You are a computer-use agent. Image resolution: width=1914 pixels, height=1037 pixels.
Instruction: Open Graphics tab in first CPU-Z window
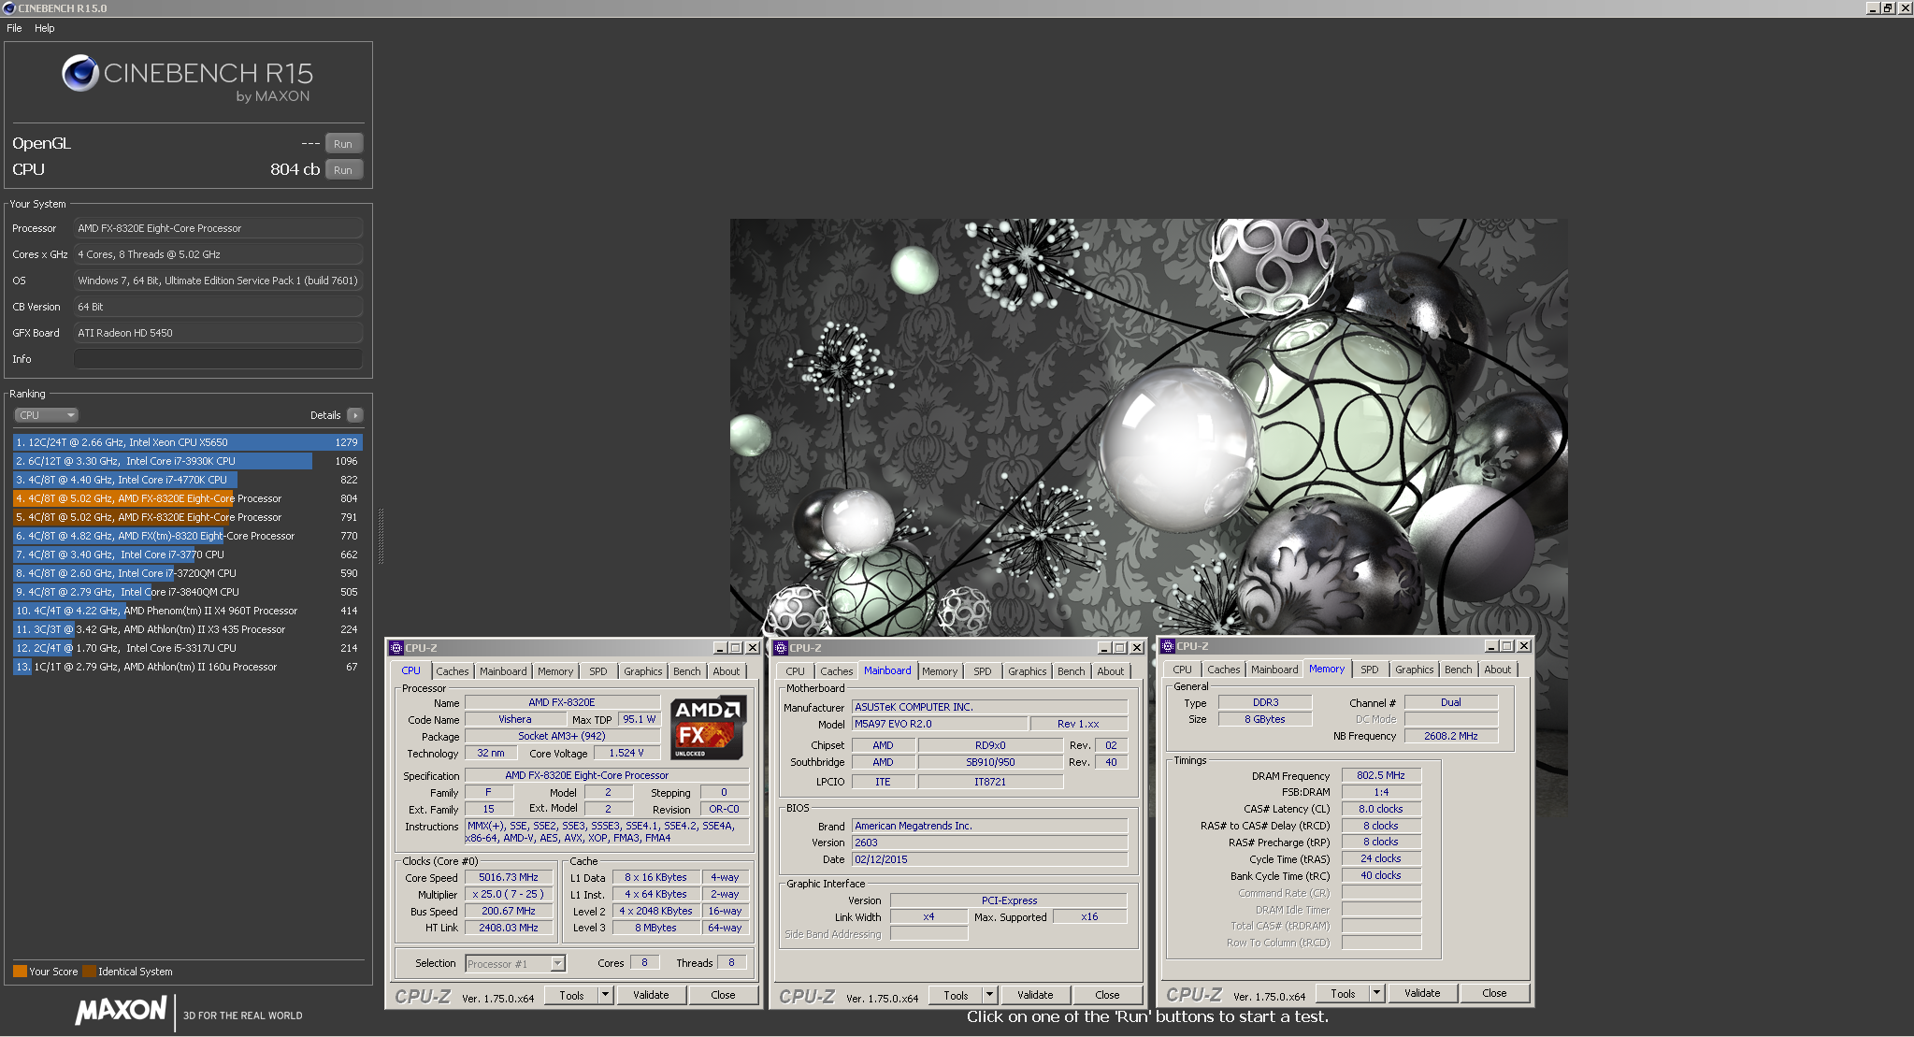click(643, 671)
